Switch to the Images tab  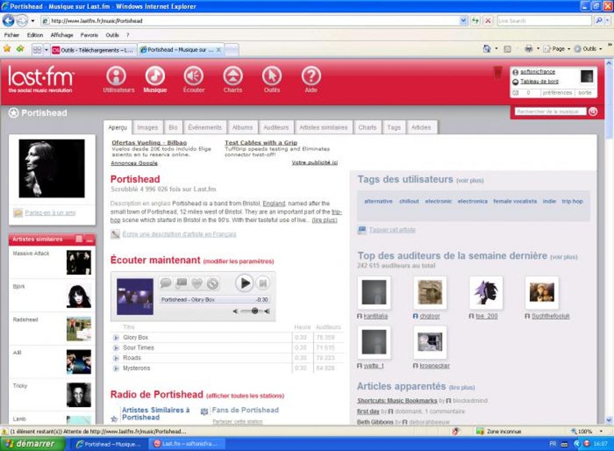[148, 127]
